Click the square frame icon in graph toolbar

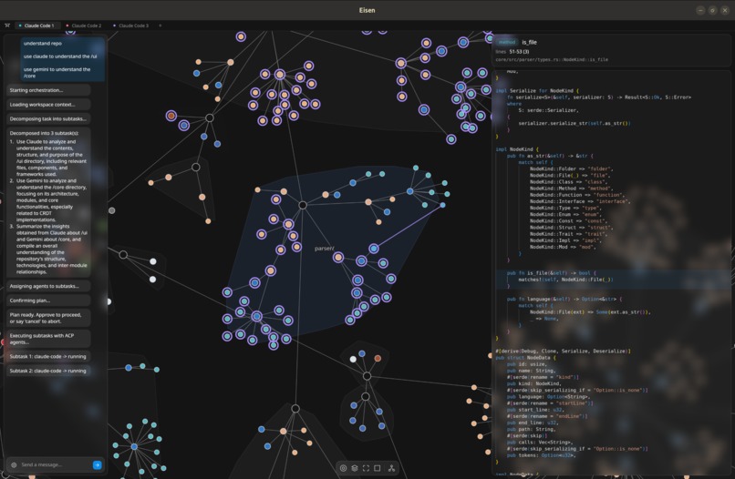(377, 468)
